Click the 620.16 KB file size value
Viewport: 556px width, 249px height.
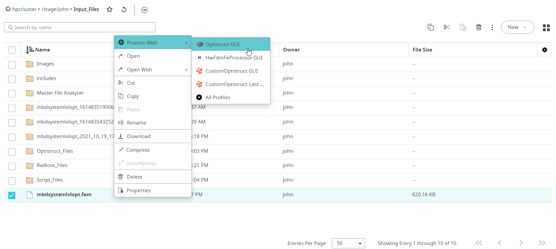coord(423,195)
